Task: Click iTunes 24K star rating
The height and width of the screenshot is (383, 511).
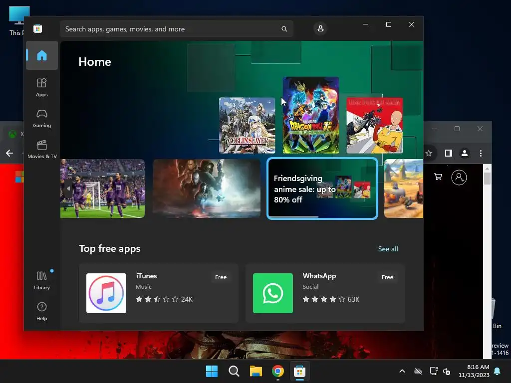Action: tap(164, 299)
